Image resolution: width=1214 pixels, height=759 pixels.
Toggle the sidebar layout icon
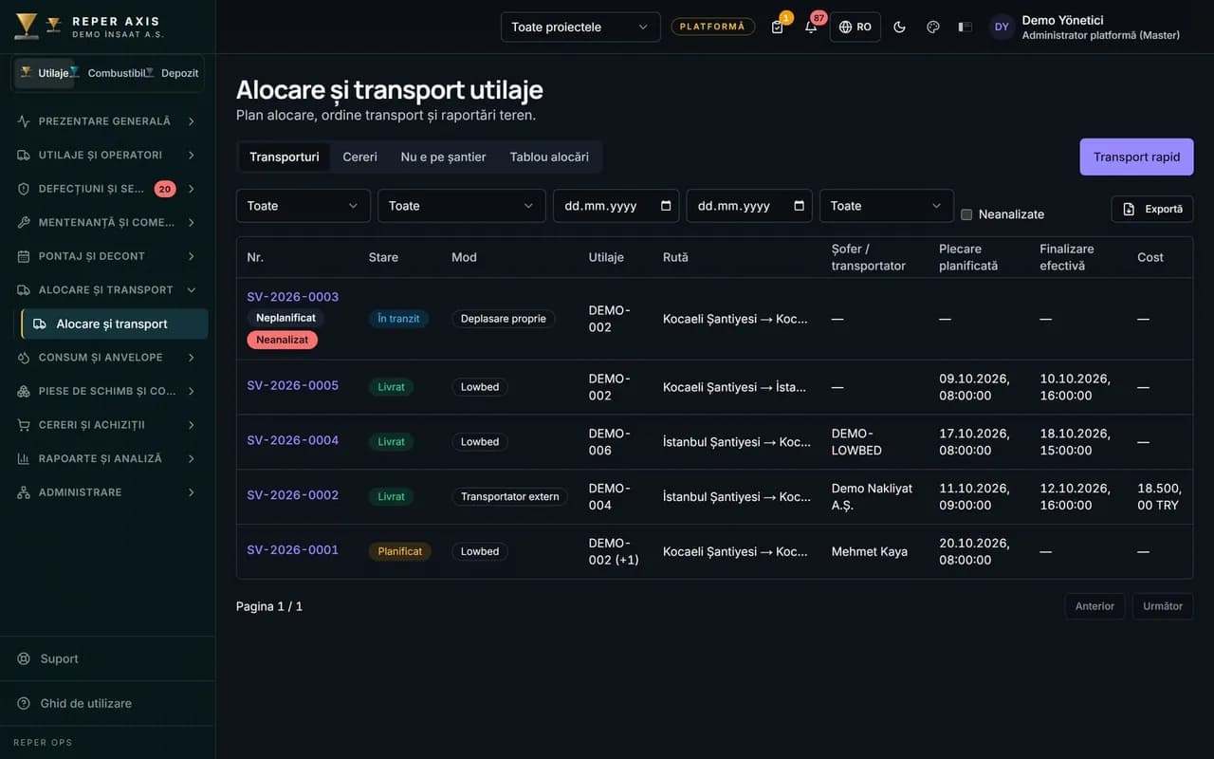point(966,27)
